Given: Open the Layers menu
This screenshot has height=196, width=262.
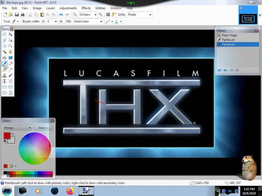Looking at the screenshot, I should 50,8.
